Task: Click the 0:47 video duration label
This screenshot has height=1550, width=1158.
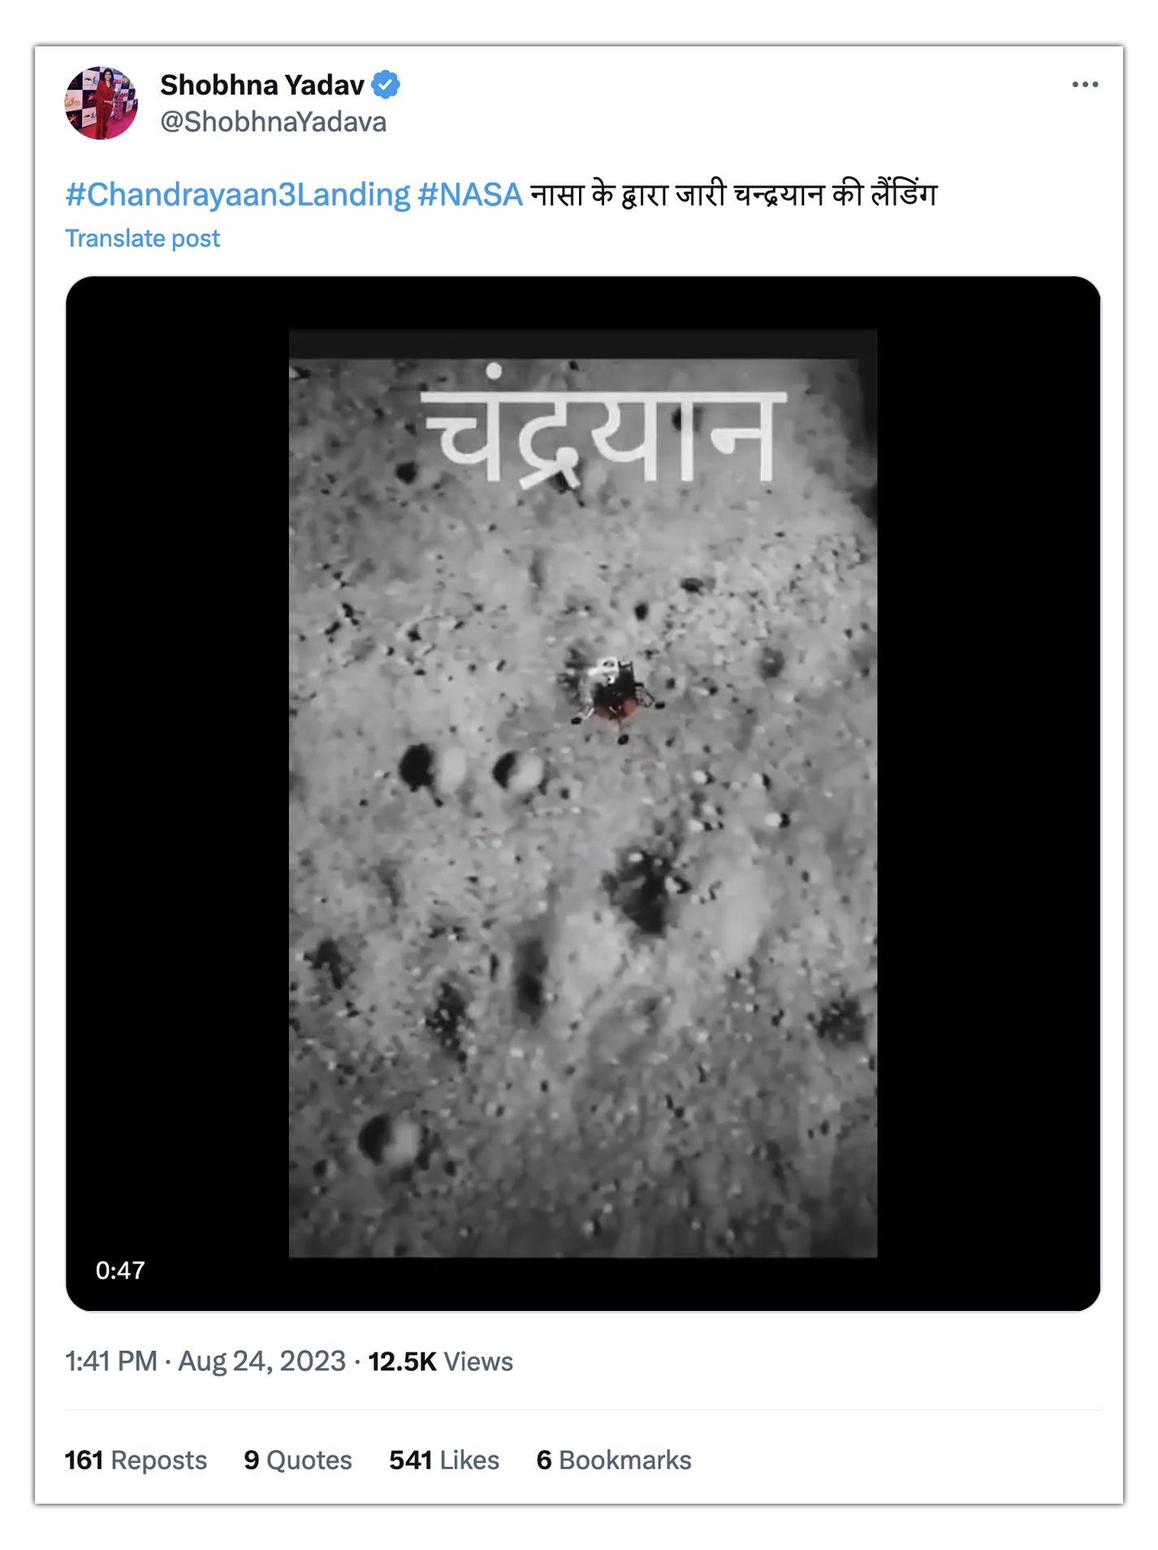Action: tap(120, 1270)
